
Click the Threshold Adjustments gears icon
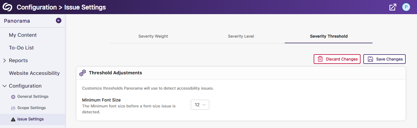click(83, 73)
